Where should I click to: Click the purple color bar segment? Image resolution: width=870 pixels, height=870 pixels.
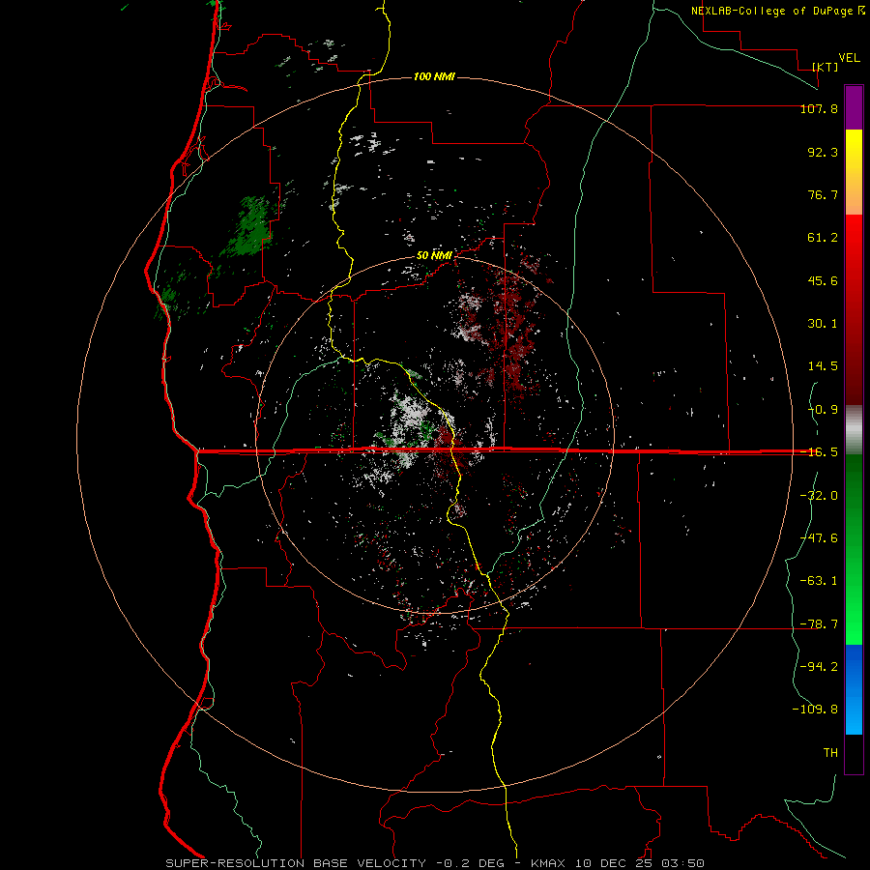854,107
